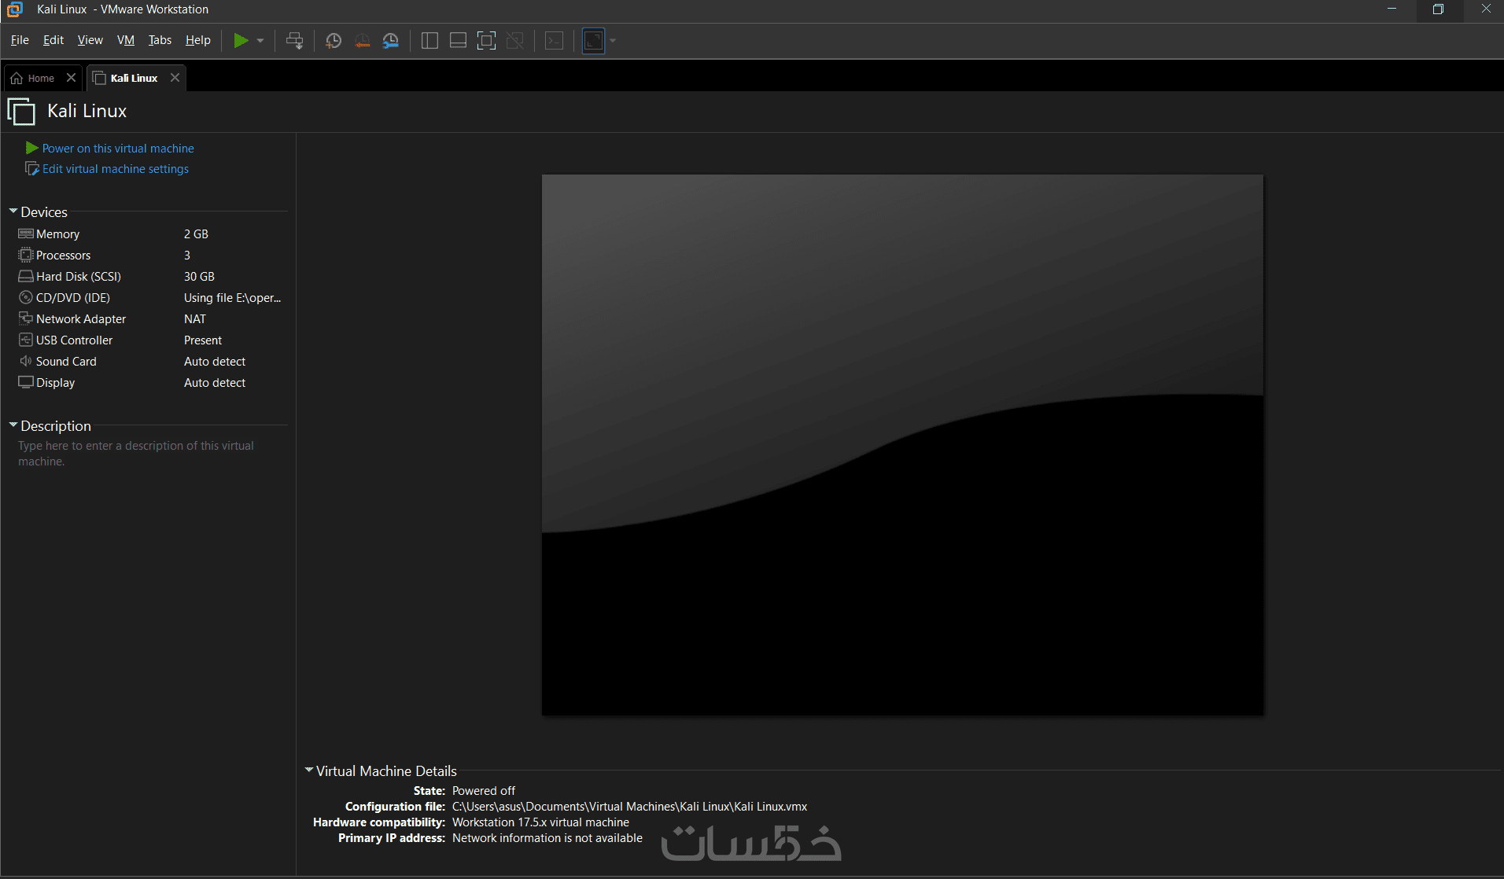Click the NAT network adapter value
Screen dimensions: 1504x879
click(x=195, y=319)
